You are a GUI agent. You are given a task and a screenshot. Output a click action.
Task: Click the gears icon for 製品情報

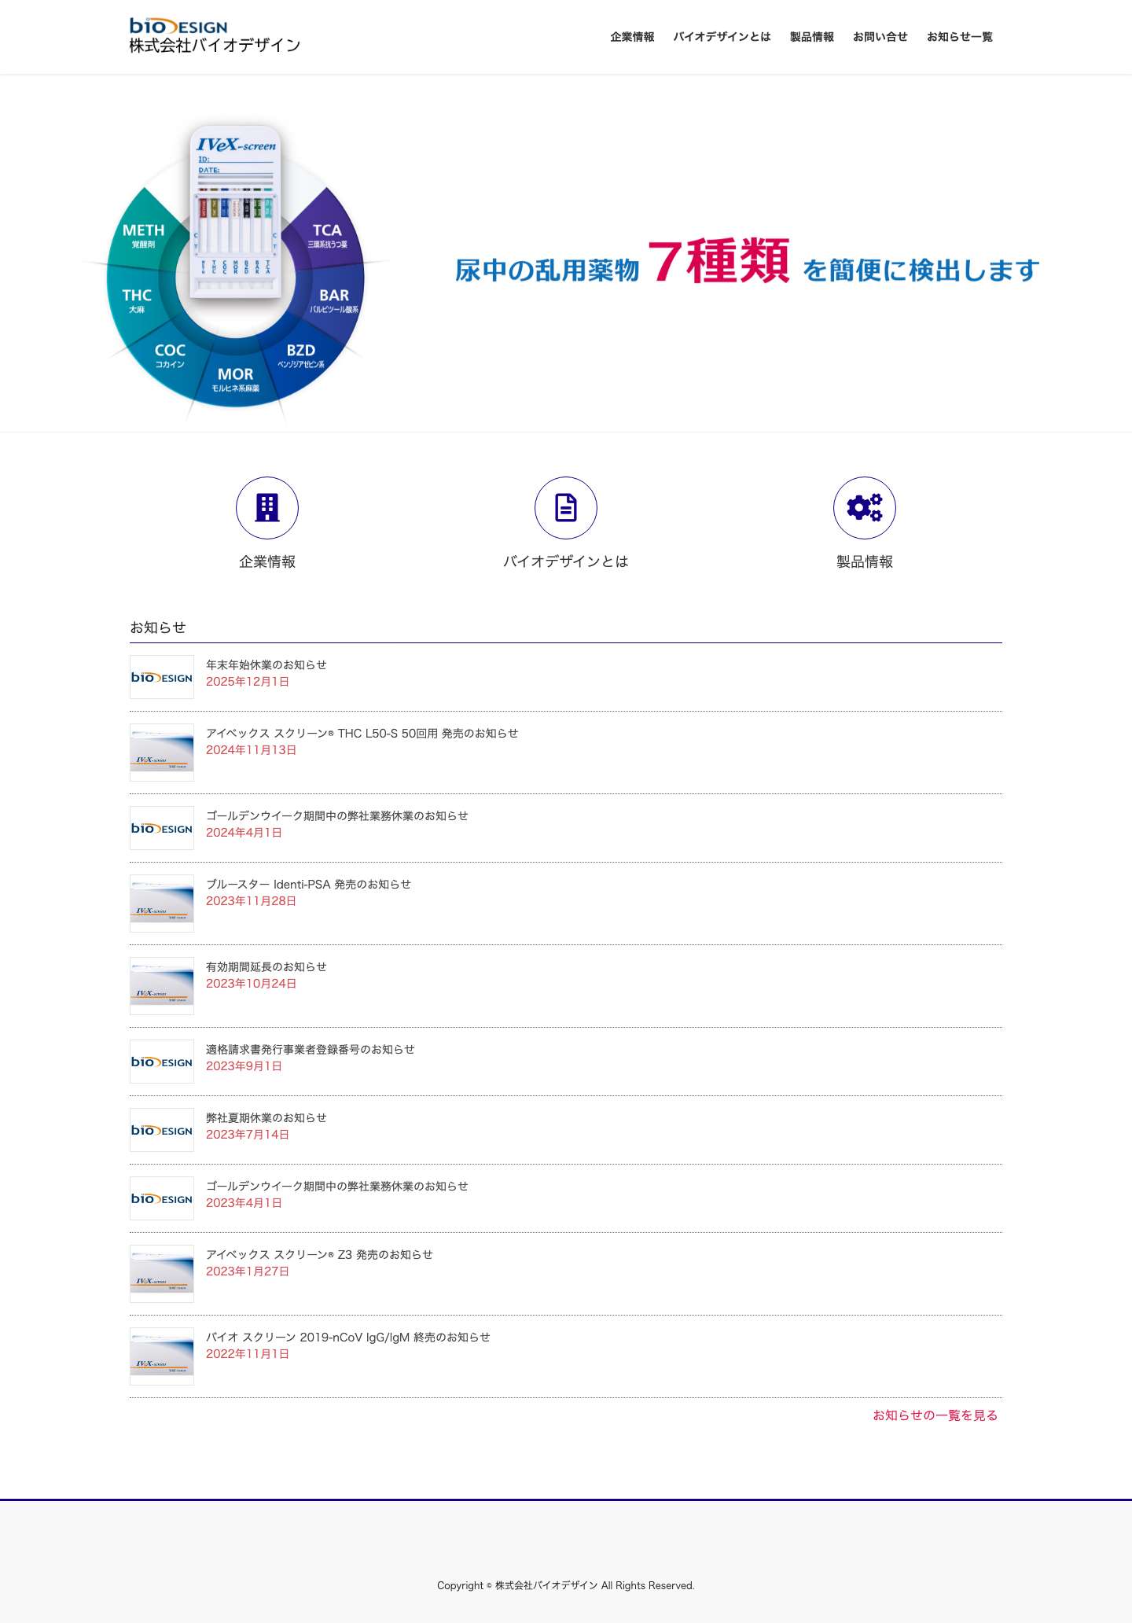click(865, 508)
